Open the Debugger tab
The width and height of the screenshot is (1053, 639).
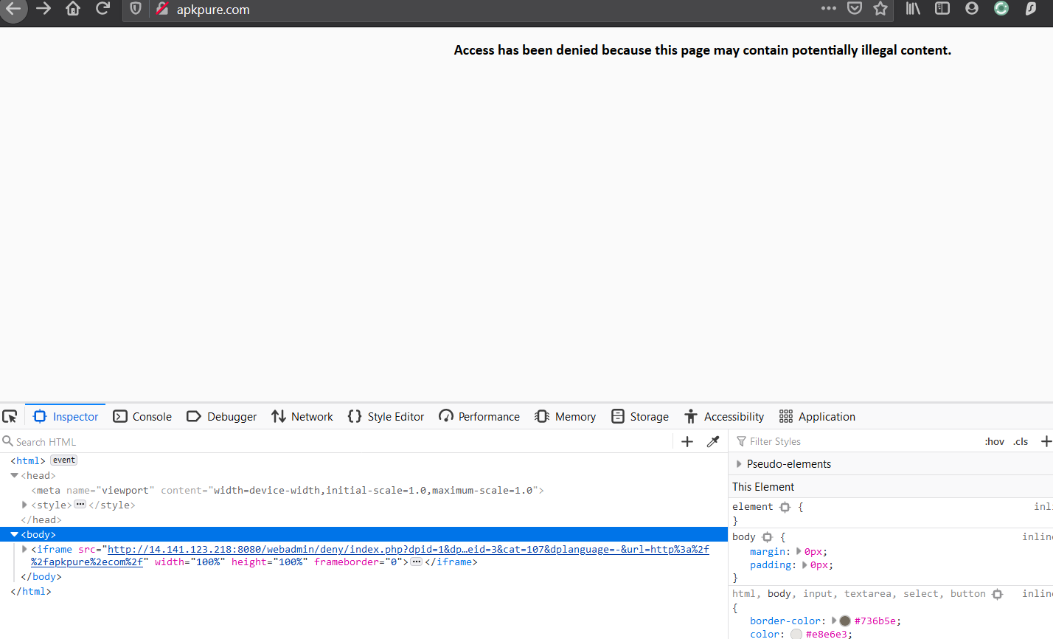pyautogui.click(x=221, y=417)
